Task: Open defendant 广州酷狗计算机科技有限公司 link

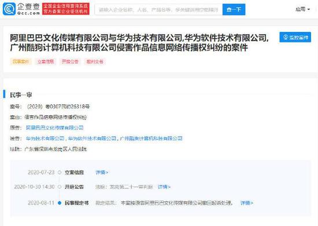Action: coord(151,138)
